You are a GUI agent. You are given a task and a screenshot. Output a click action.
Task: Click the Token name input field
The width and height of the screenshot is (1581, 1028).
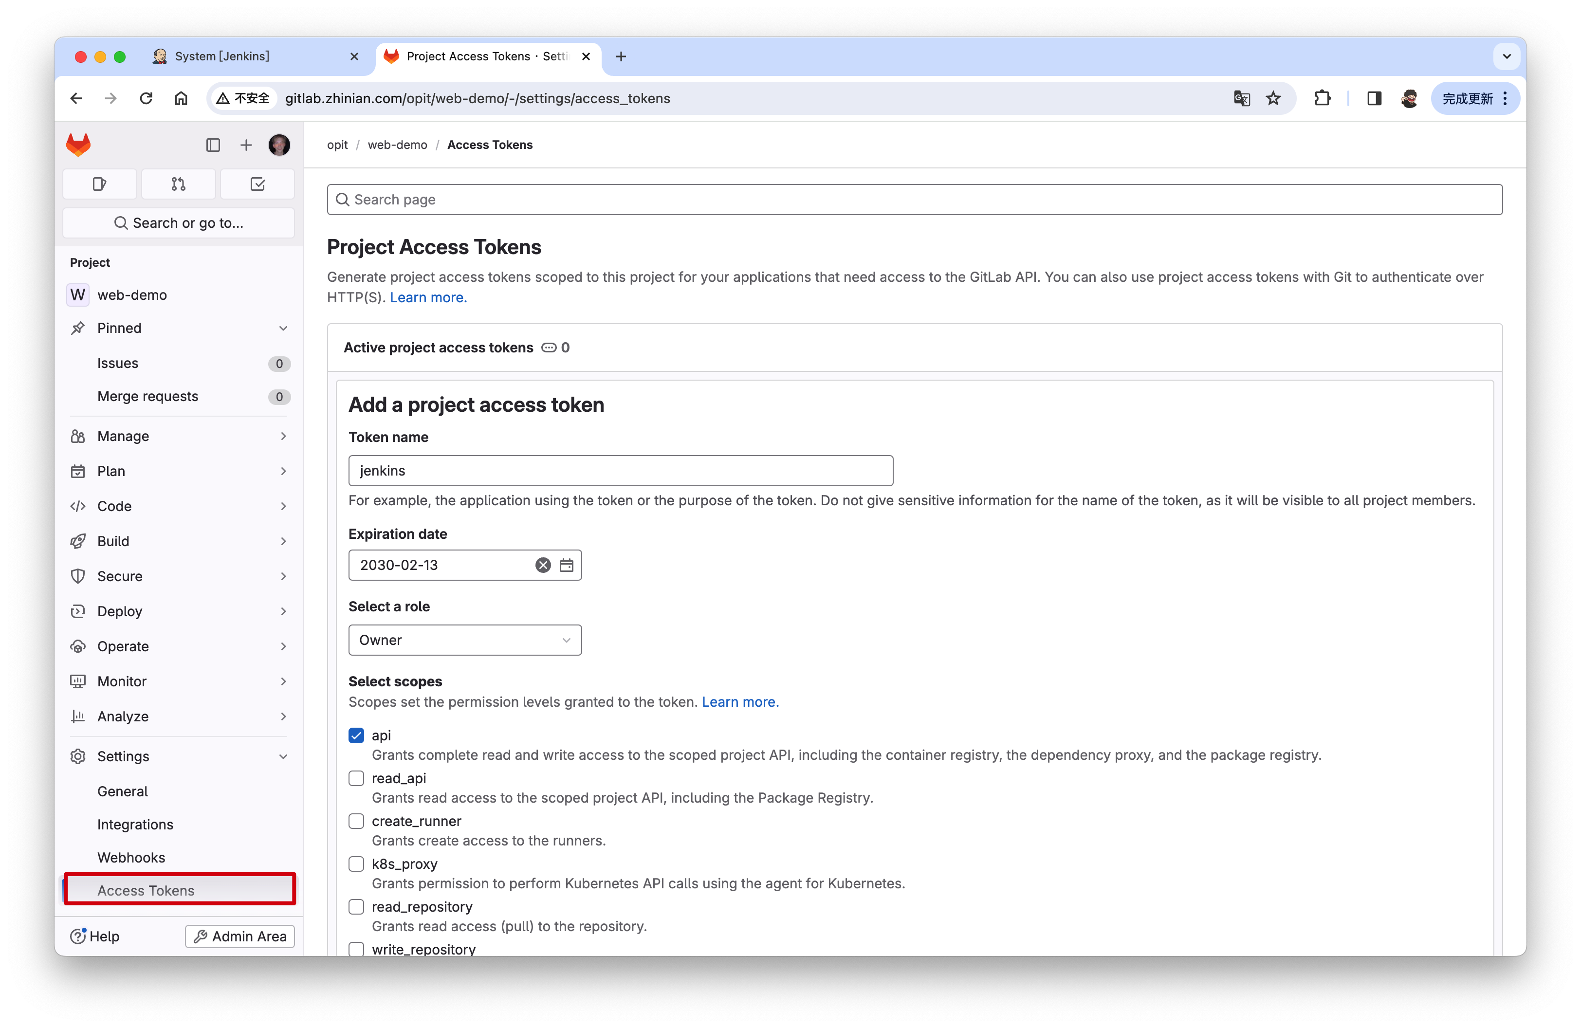point(621,471)
